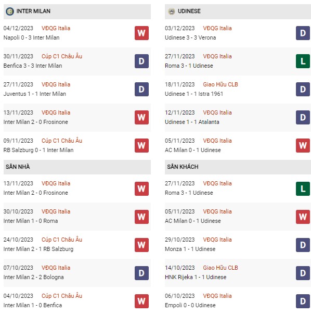311x314 pixels.
Task: Click the W badge for Napoli 0-3 Inter Milan
Action: 141,33
